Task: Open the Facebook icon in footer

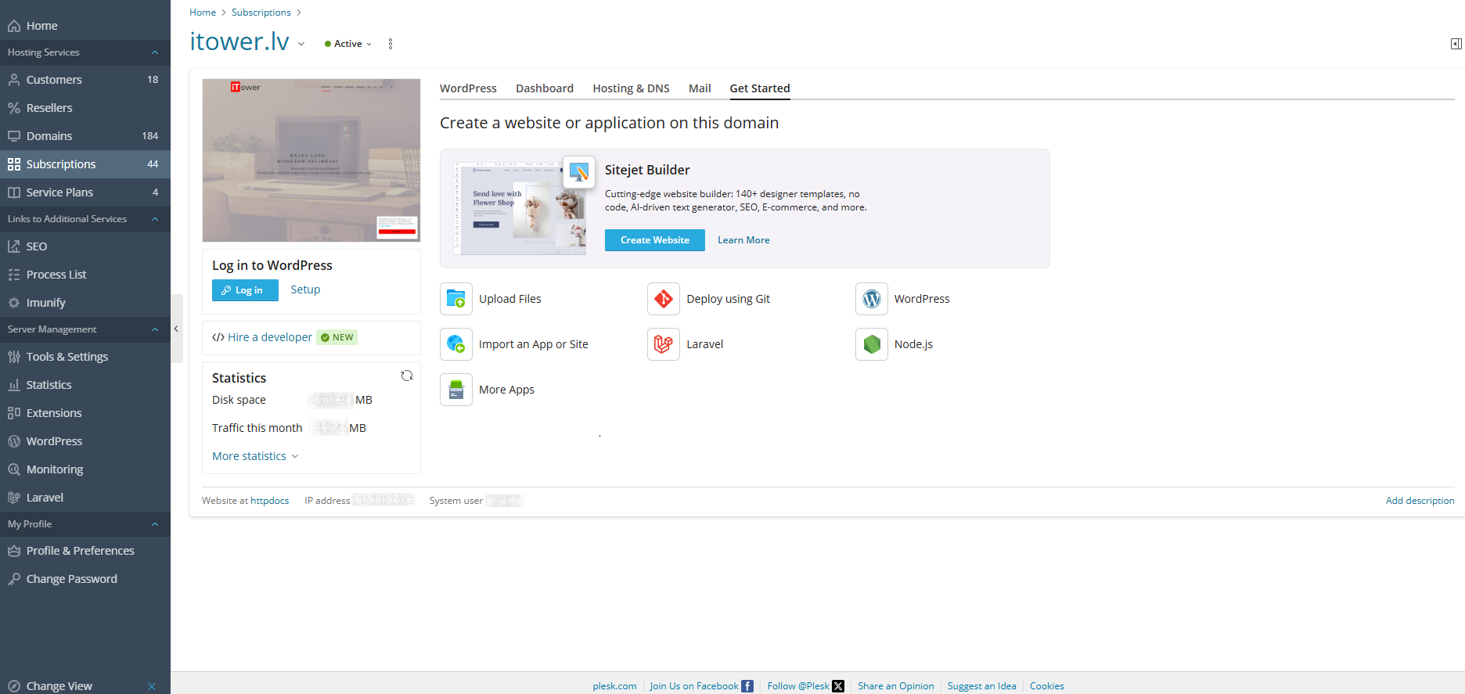Action: [747, 686]
